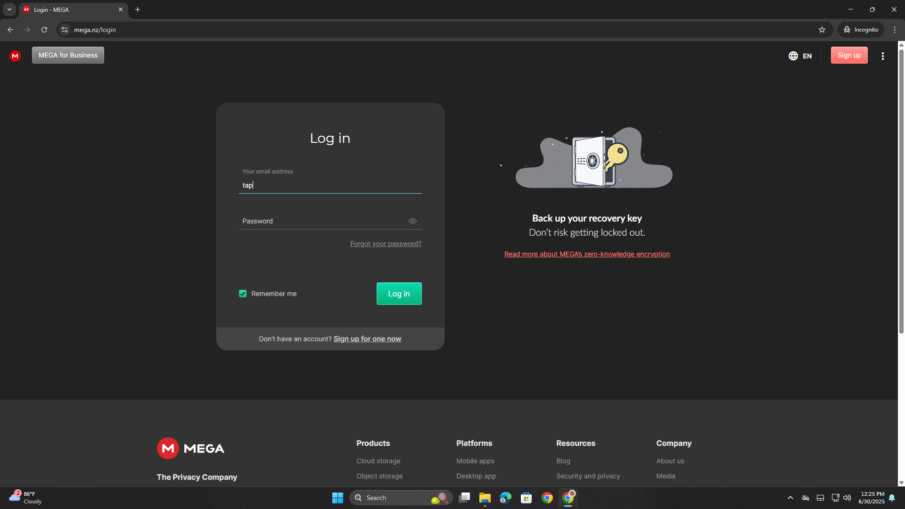The height and width of the screenshot is (509, 905).
Task: Click the page vertical scrollbar
Action: pyautogui.click(x=901, y=191)
